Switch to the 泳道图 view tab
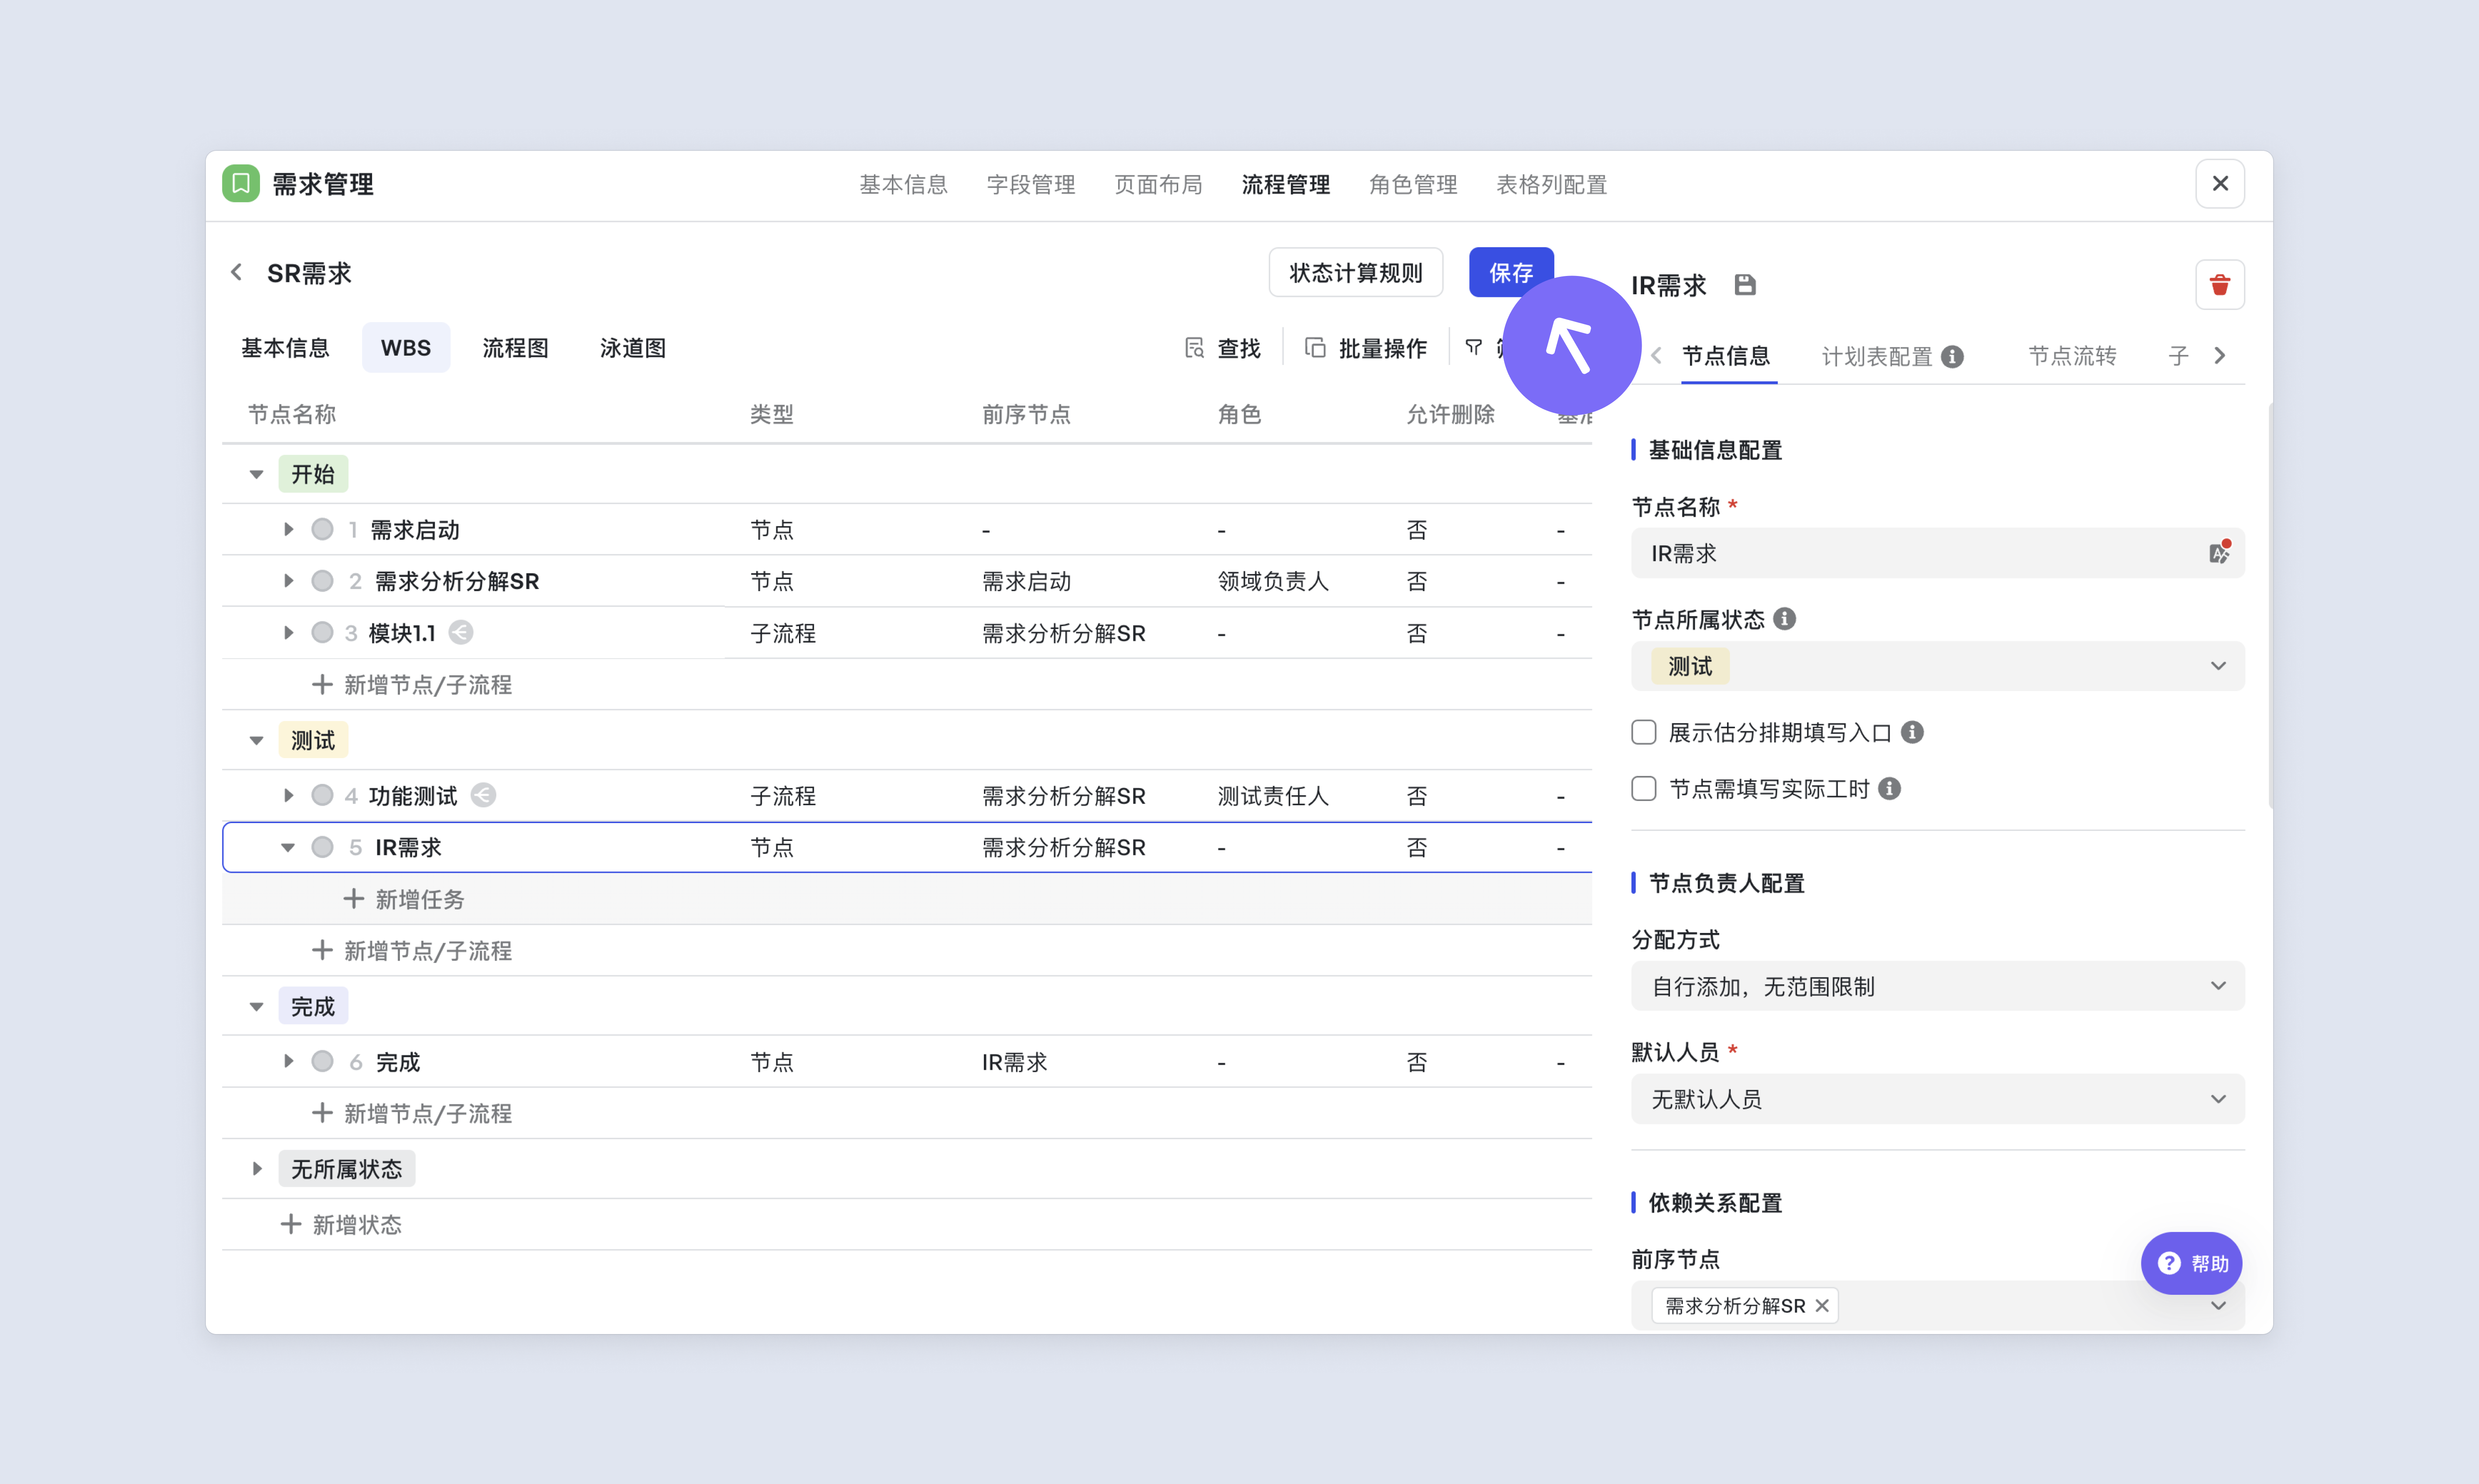Viewport: 2479px width, 1484px height. (x=633, y=348)
